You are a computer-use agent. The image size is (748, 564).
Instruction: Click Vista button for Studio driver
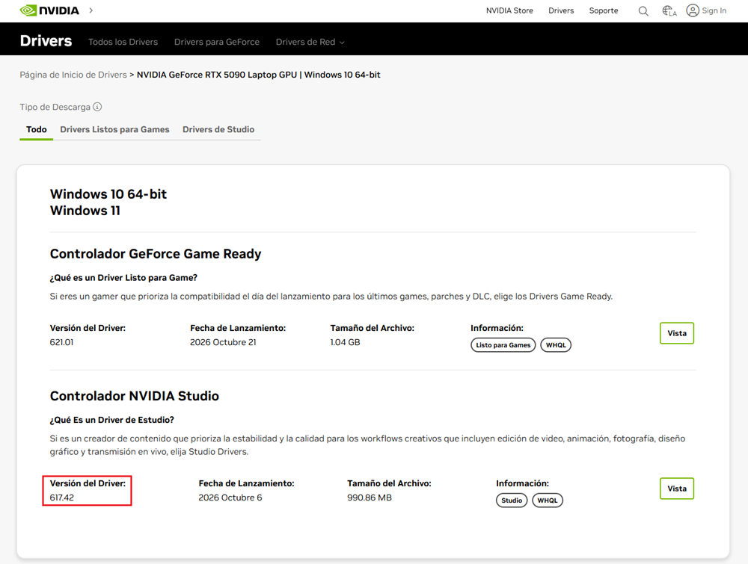(677, 489)
